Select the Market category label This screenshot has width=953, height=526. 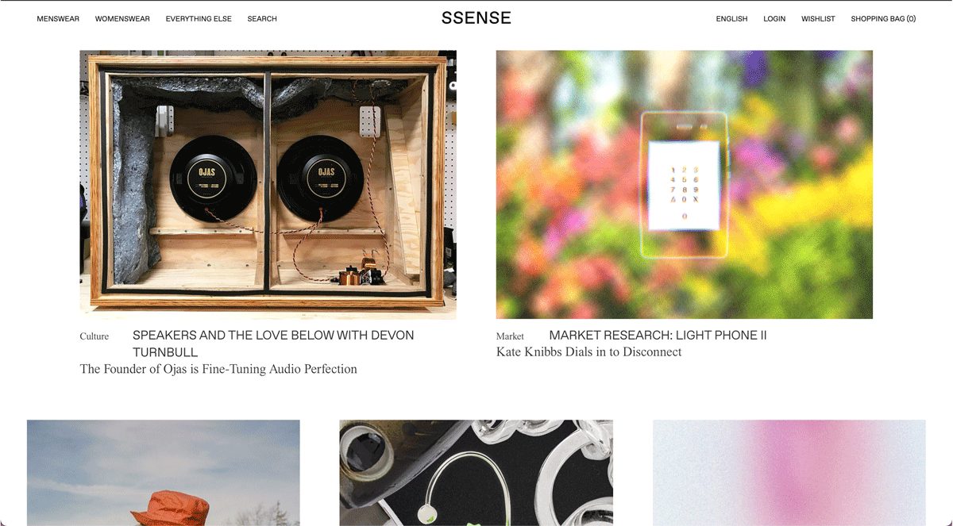[510, 336]
